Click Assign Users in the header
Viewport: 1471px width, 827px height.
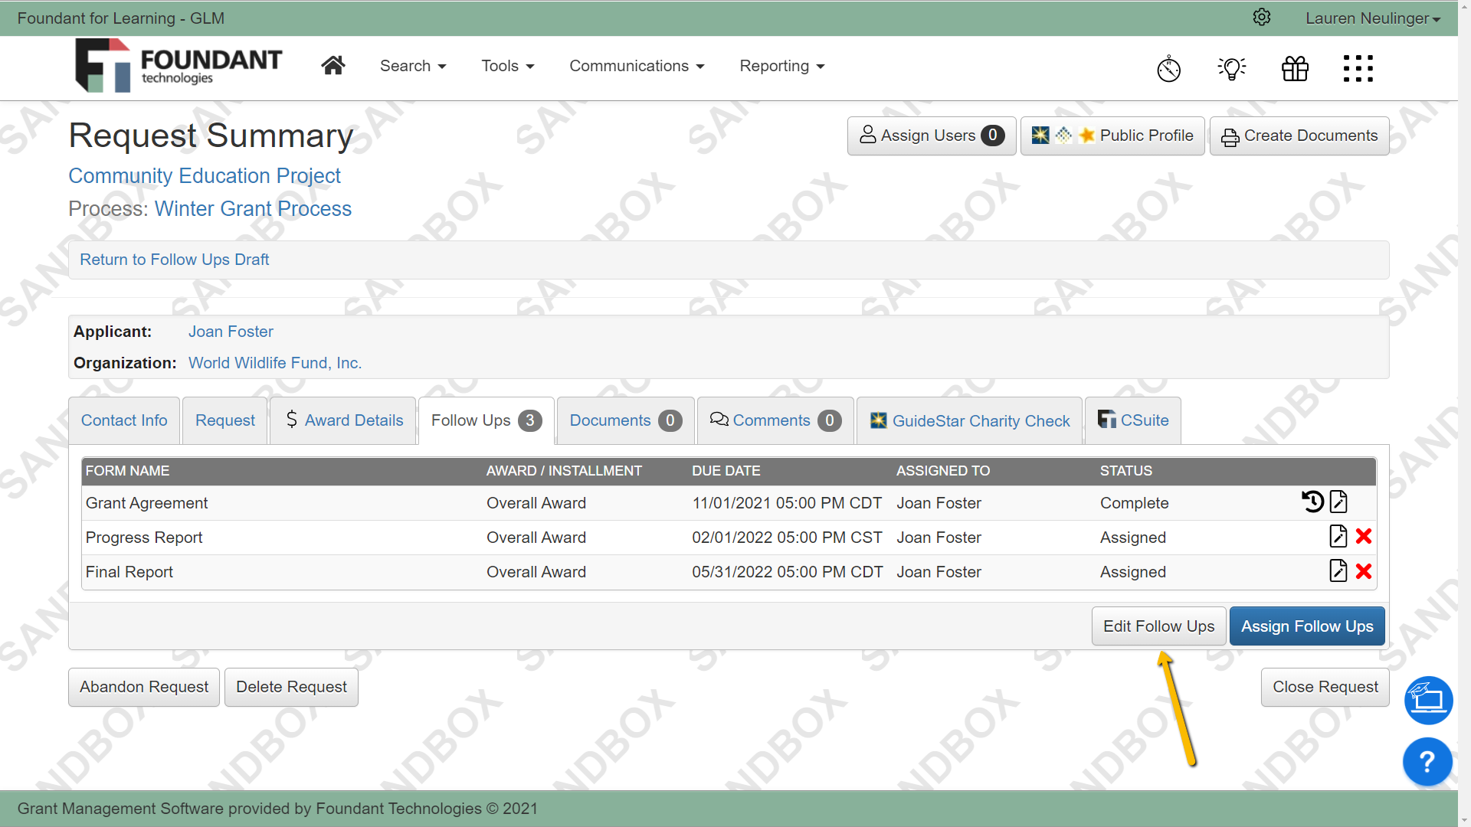[x=931, y=135]
